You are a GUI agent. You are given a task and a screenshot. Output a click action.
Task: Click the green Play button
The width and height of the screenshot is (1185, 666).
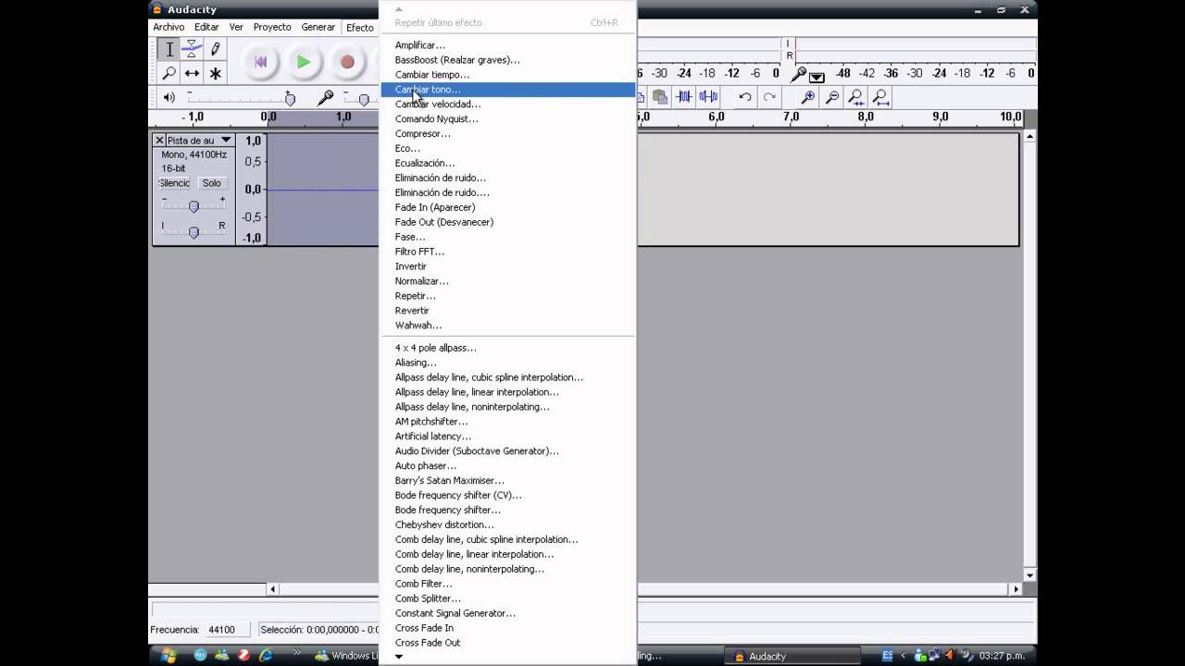pos(304,62)
